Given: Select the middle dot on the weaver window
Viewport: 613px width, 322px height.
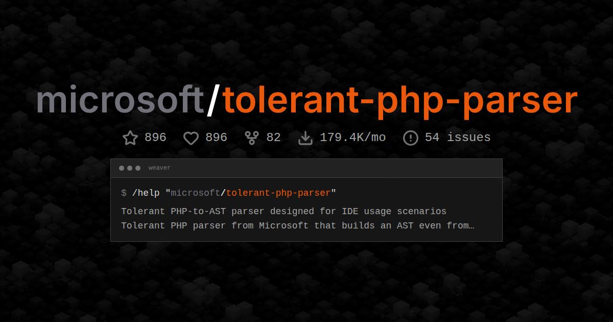Looking at the screenshot, I should [x=130, y=167].
